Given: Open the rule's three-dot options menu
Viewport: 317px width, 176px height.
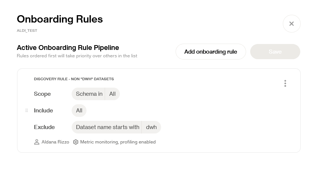Looking at the screenshot, I should [x=285, y=84].
